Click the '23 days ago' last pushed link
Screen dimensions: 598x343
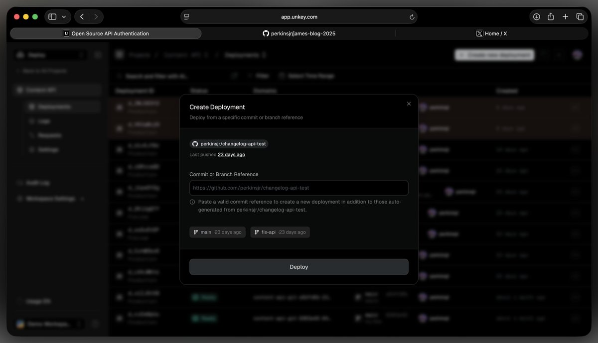[231, 155]
